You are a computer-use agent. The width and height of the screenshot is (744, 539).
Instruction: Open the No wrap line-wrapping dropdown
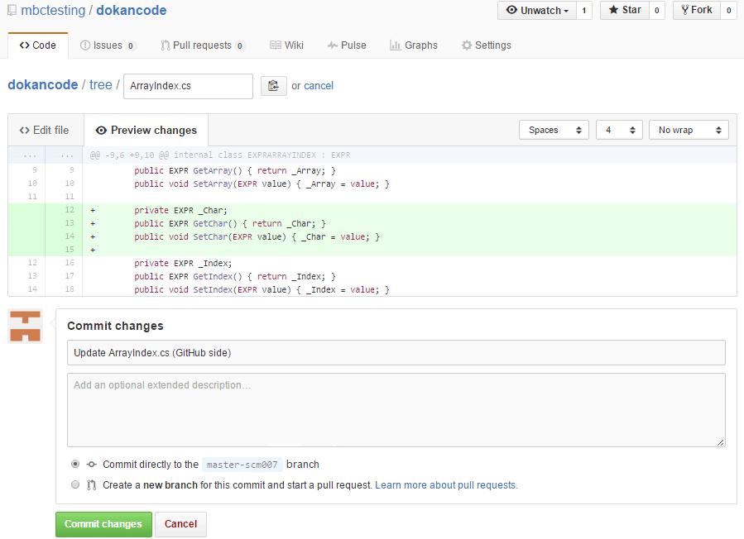click(x=689, y=130)
